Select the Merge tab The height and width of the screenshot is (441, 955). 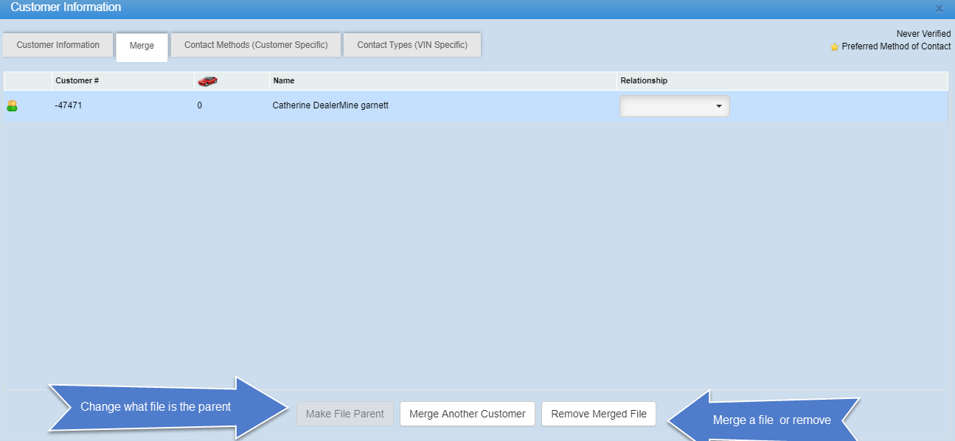pyautogui.click(x=142, y=46)
